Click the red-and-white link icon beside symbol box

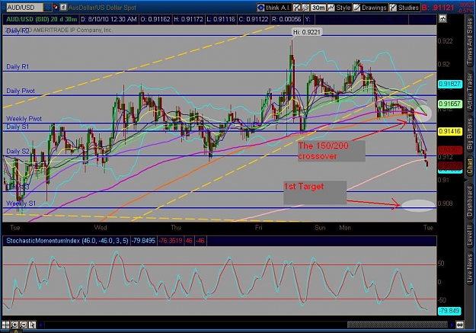[x=56, y=7]
